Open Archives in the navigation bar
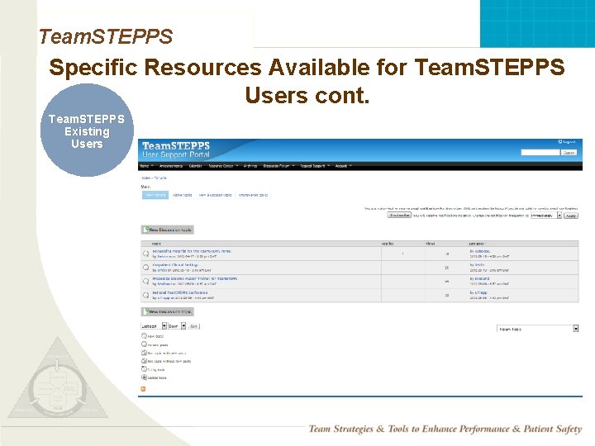Screen dimensions: 595x446 [250, 166]
